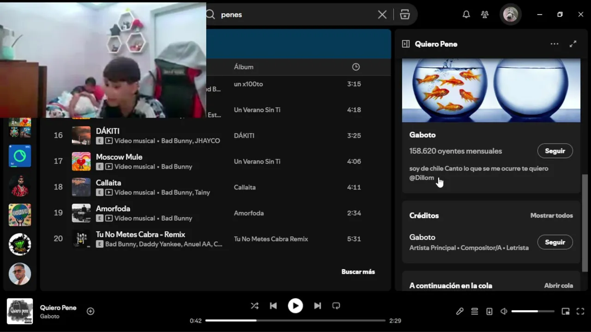Open the bottom sidebar artist with sunglasses
This screenshot has width=591, height=332.
(x=20, y=274)
